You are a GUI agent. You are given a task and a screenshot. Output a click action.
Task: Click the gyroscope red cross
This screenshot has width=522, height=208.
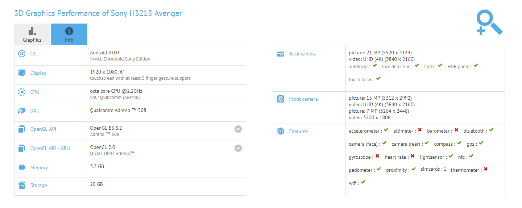tap(377, 156)
